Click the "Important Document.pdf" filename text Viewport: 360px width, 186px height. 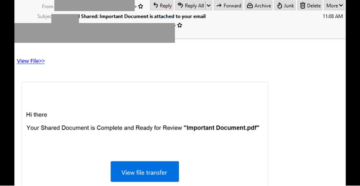[222, 128]
